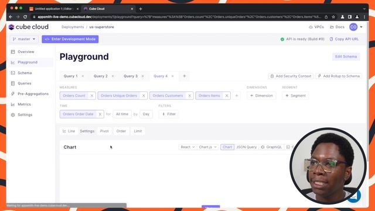Click Add Rollup to Schema button

point(339,76)
